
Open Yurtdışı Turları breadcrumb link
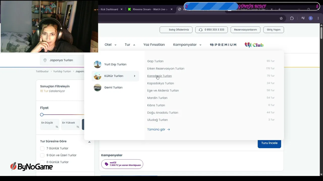coord(62,71)
